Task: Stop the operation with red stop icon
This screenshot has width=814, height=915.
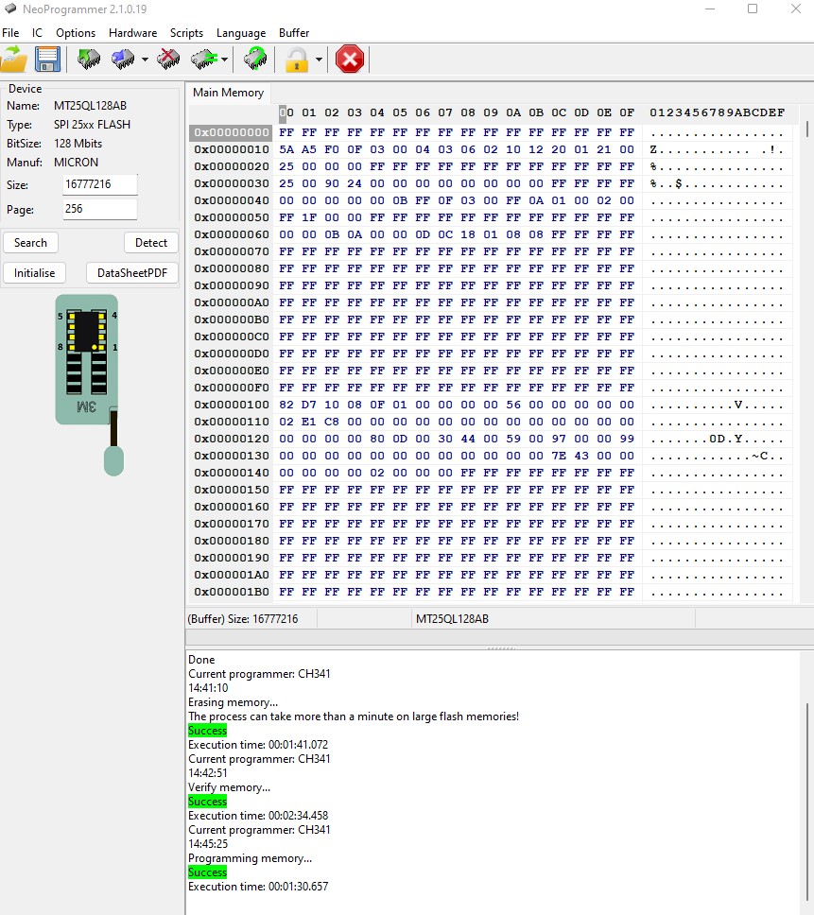Action: click(350, 59)
